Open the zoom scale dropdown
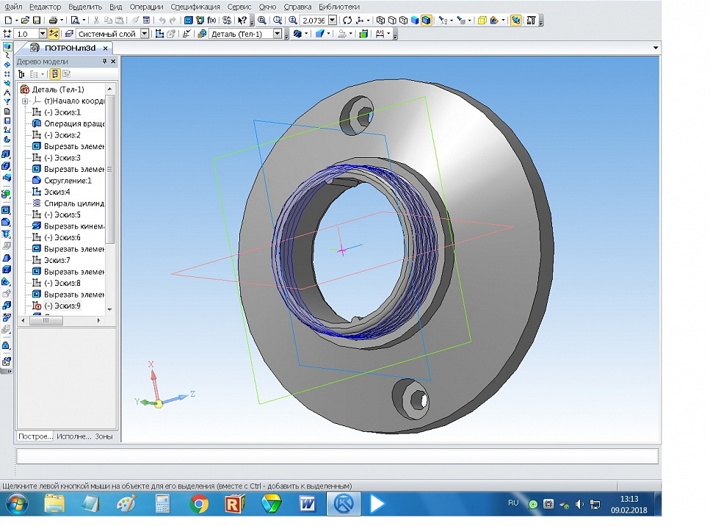This screenshot has height=526, width=710. pos(333,20)
